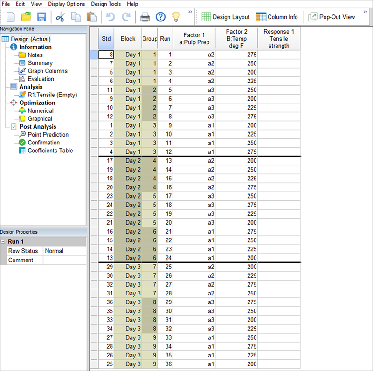The height and width of the screenshot is (371, 373).
Task: Click the Column Info button
Action: [x=277, y=17]
